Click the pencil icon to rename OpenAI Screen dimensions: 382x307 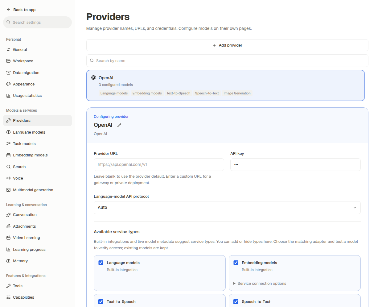point(119,125)
